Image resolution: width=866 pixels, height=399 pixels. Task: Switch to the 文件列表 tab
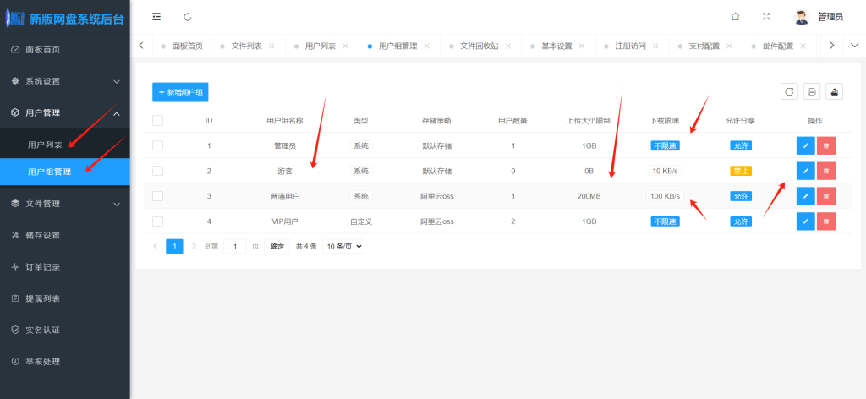(246, 46)
